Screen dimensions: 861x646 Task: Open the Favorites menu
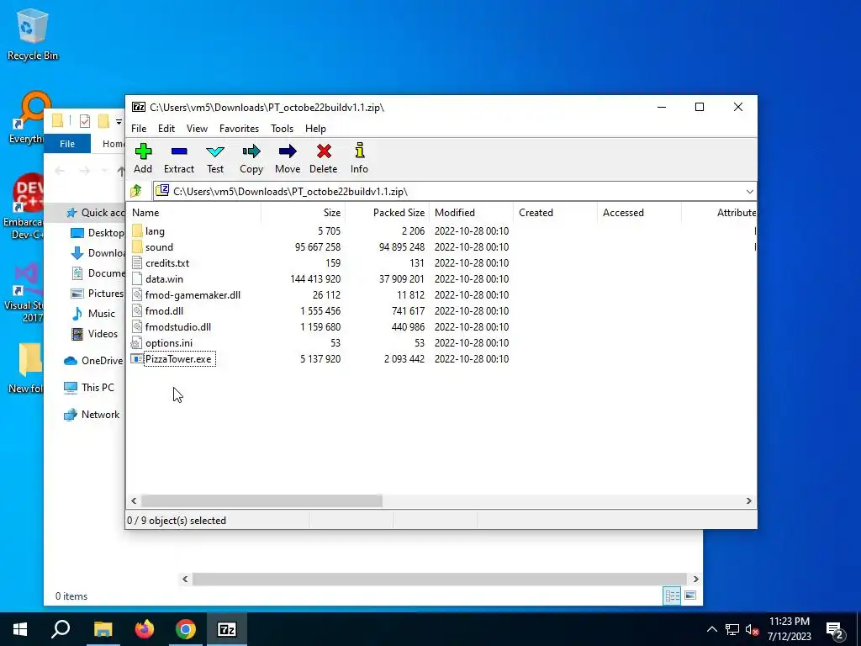(239, 129)
